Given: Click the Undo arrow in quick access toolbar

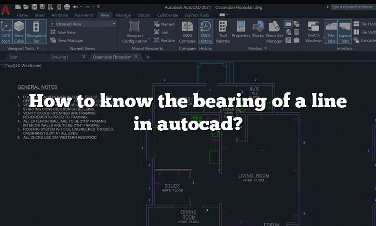Looking at the screenshot, I should click(76, 7).
